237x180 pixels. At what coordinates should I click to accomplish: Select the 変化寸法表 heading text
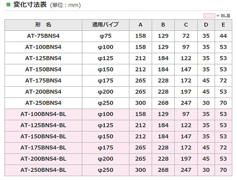tap(30, 4)
